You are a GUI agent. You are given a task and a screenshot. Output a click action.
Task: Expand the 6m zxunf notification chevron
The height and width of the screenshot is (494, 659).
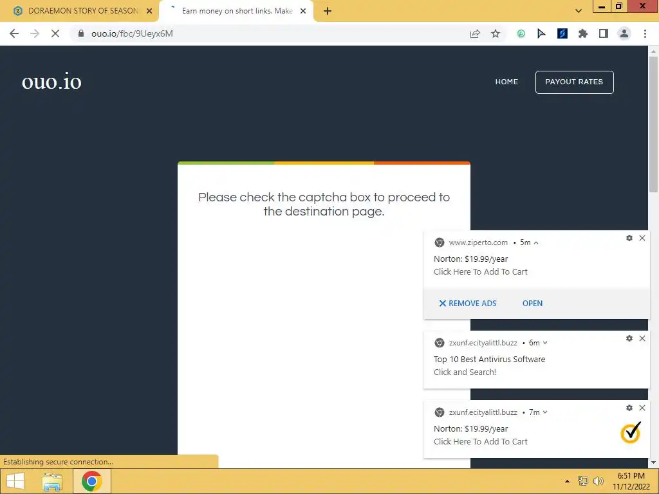[x=545, y=343]
